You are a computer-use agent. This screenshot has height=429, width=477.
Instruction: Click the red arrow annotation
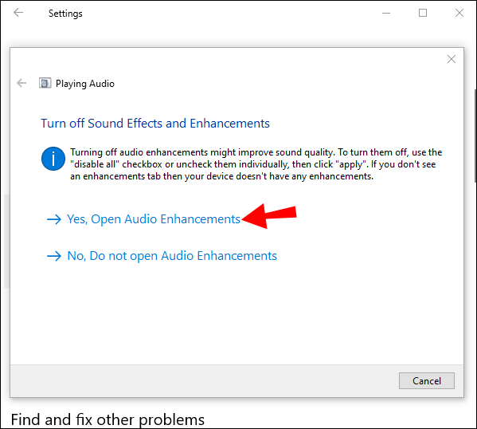click(x=269, y=216)
